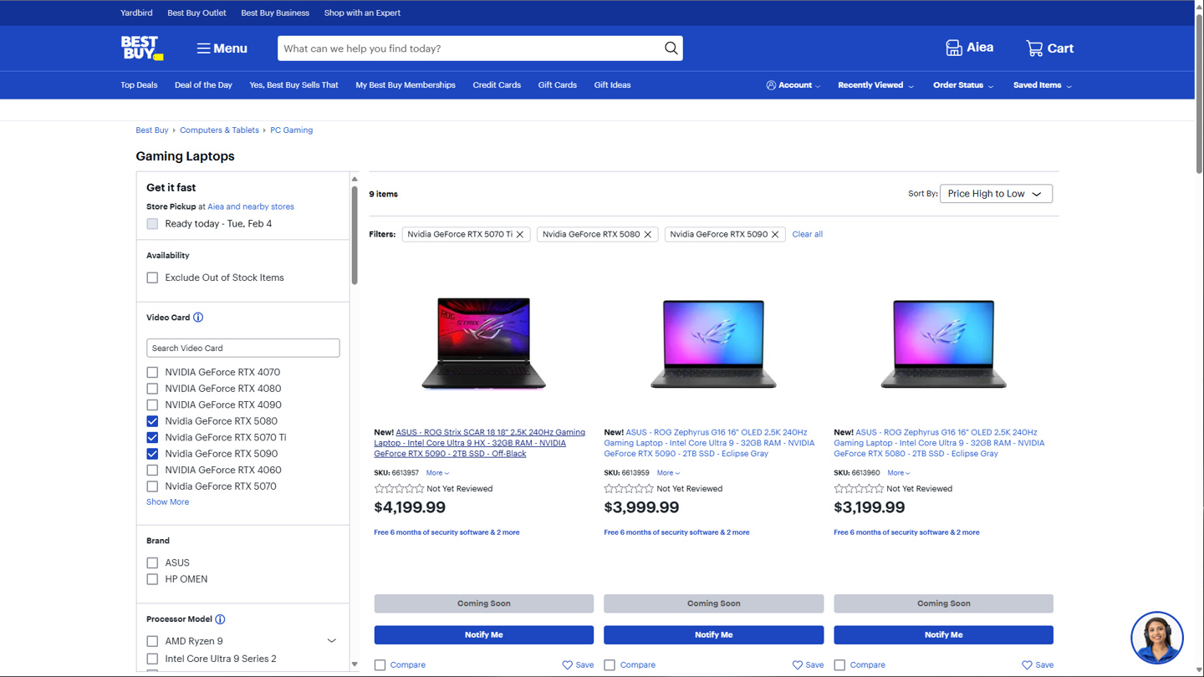Image resolution: width=1204 pixels, height=677 pixels.
Task: Click the Video Card info icon
Action: (x=198, y=318)
